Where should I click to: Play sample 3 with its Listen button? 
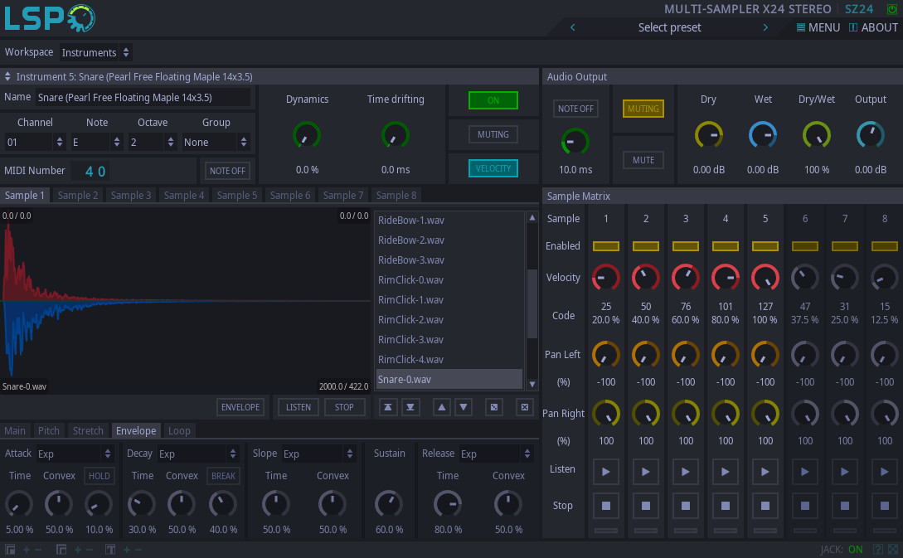[686, 471]
